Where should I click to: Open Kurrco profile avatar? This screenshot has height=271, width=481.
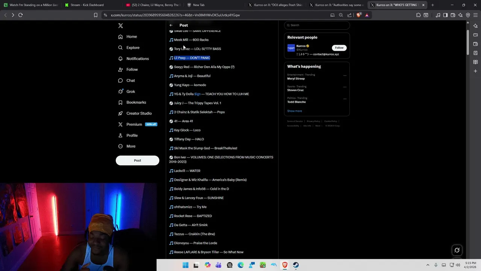tap(291, 48)
